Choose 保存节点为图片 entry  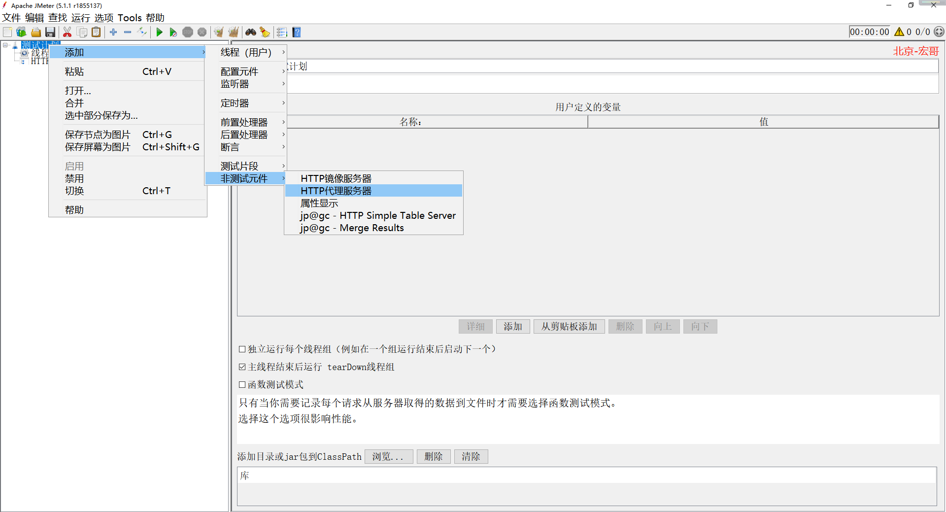pyautogui.click(x=128, y=135)
